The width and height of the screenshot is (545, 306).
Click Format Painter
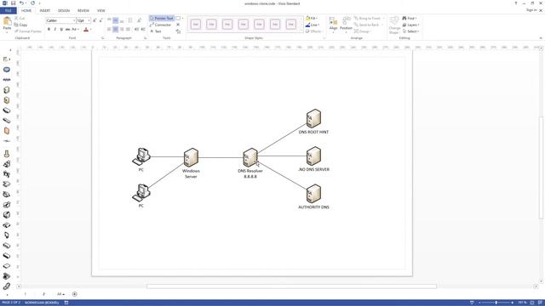tap(28, 31)
